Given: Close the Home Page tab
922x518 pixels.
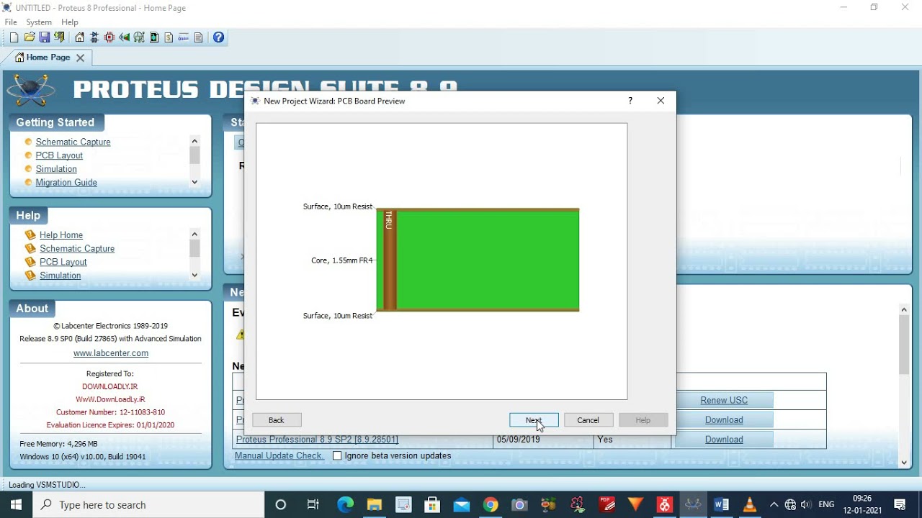Looking at the screenshot, I should [x=80, y=58].
